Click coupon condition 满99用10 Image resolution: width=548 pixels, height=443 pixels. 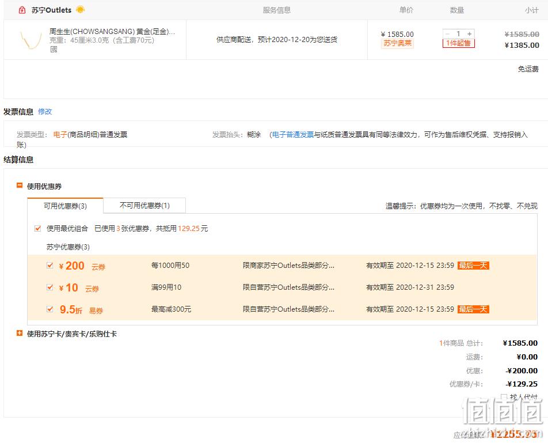tap(166, 287)
